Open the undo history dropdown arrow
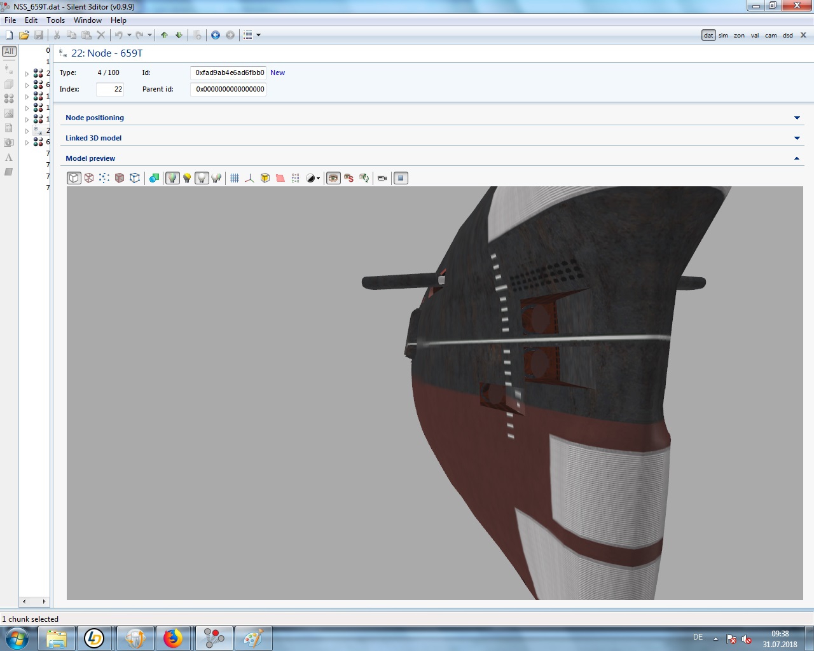814x651 pixels. (x=129, y=35)
